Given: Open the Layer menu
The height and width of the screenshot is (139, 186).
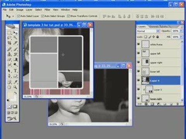Looking at the screenshot, I should pyautogui.click(x=29, y=10).
